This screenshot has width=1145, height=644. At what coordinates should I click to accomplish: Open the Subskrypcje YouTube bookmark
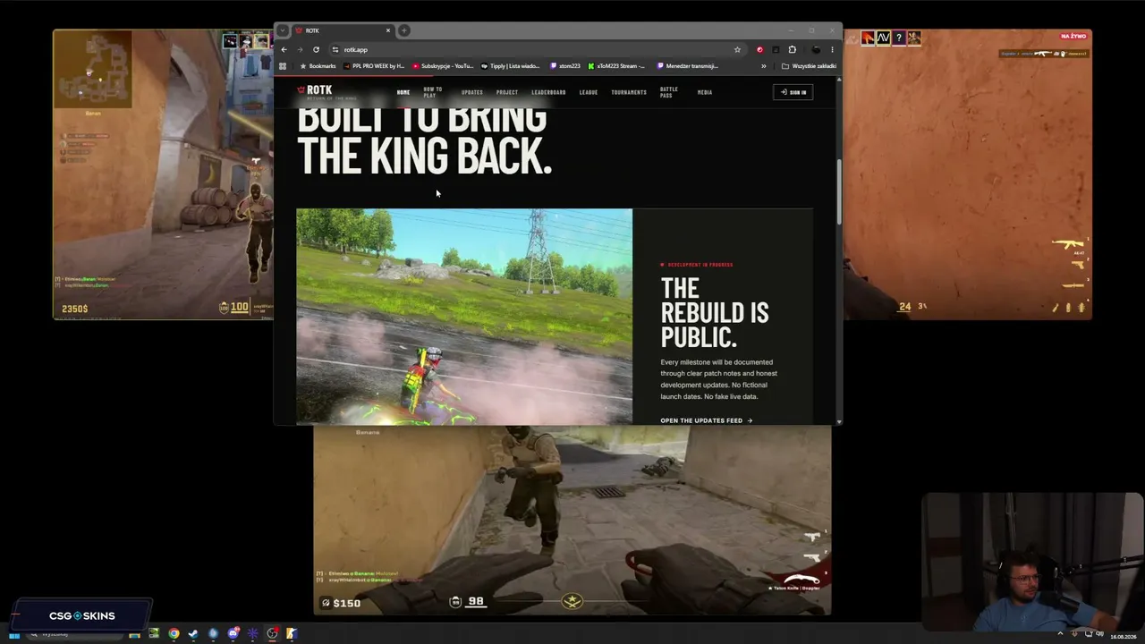point(443,65)
